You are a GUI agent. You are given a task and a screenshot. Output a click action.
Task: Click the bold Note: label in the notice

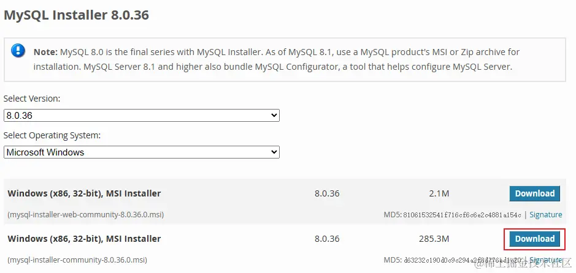[x=46, y=52]
